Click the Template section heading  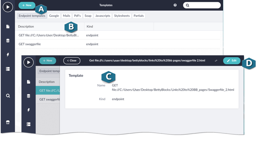click(x=76, y=76)
